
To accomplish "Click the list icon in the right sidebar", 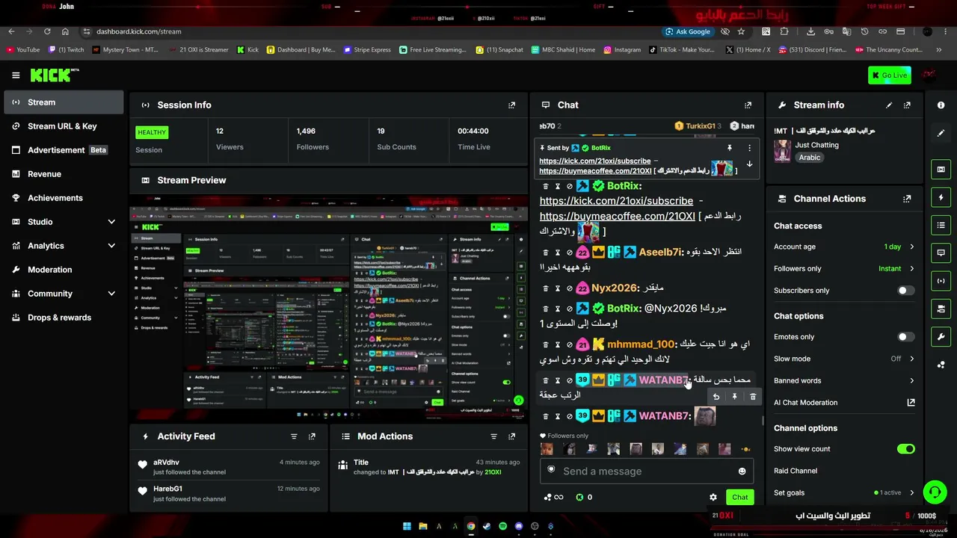I will [x=941, y=225].
